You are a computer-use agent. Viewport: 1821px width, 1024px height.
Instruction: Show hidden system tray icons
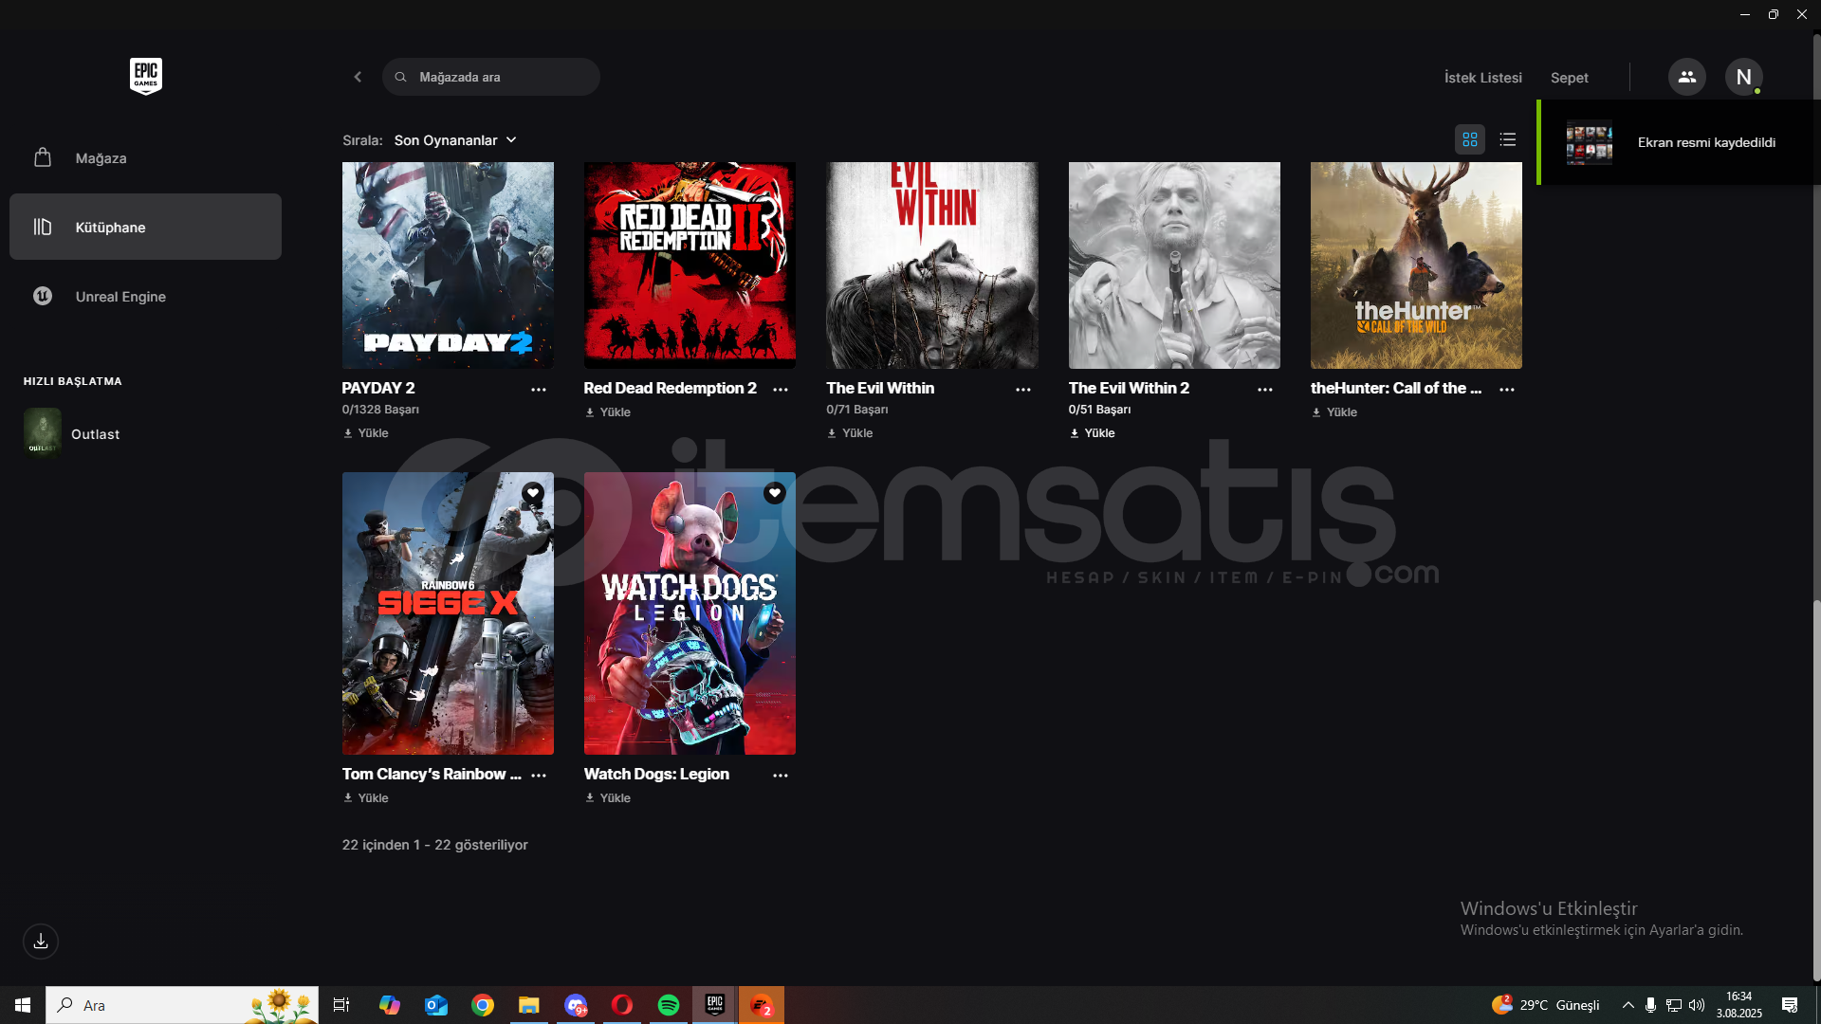pyautogui.click(x=1628, y=1005)
